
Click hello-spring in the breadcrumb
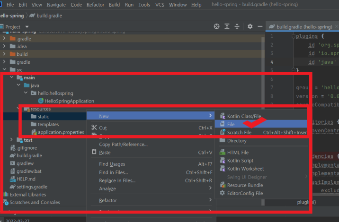coord(12,16)
